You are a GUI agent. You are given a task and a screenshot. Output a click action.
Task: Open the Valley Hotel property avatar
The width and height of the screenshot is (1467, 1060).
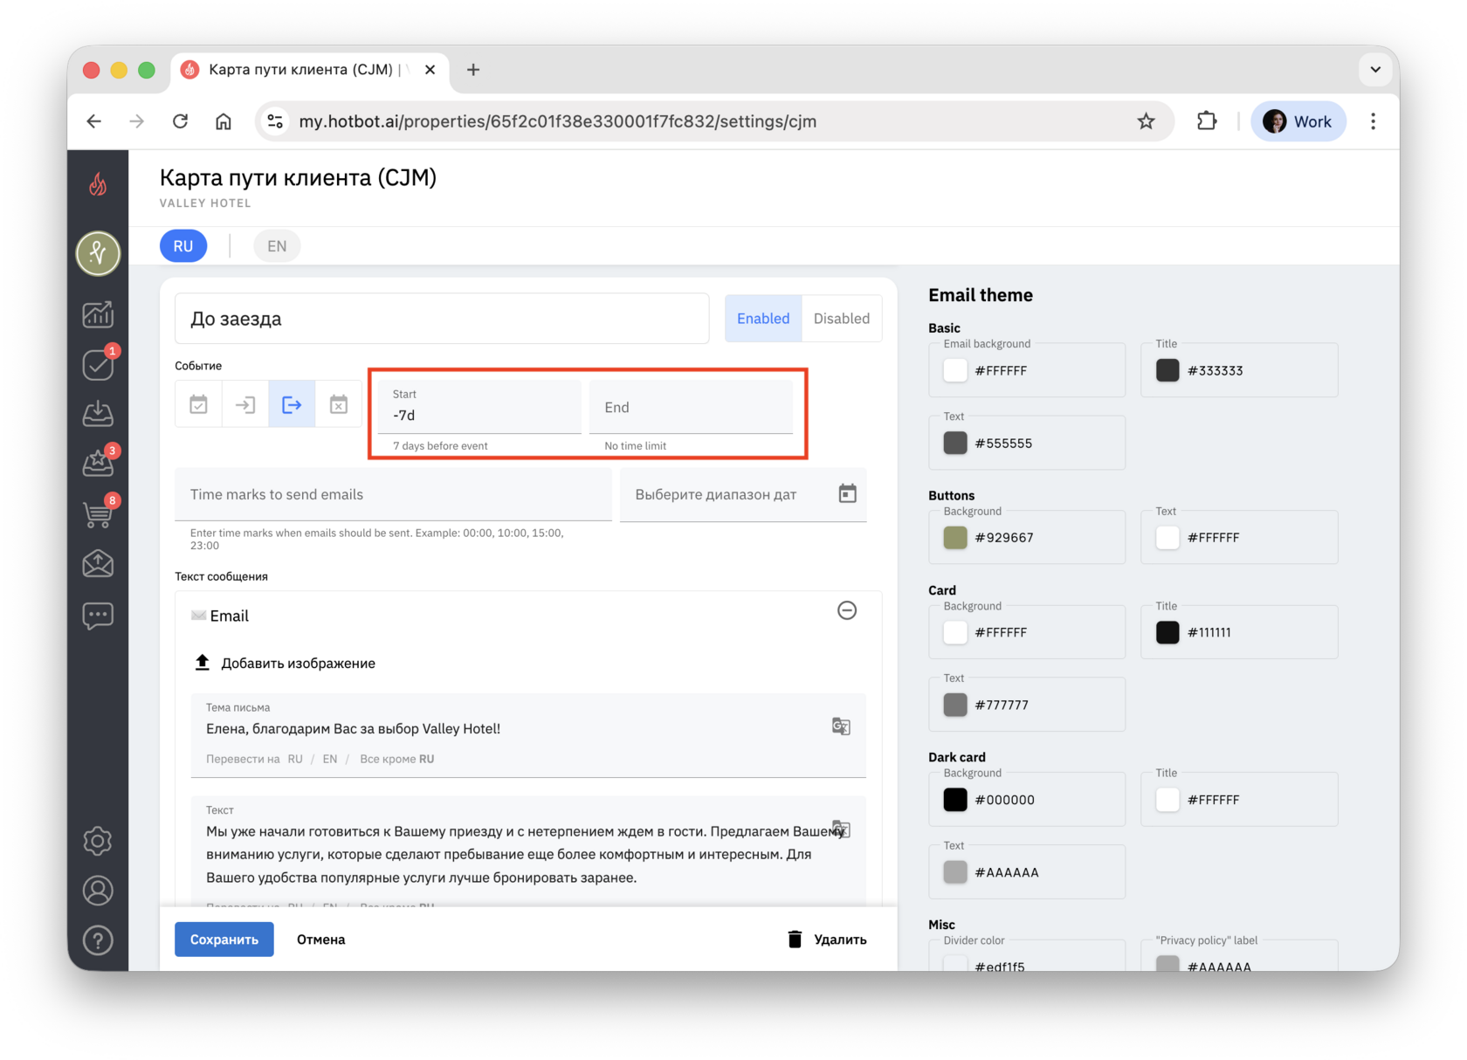click(x=98, y=253)
